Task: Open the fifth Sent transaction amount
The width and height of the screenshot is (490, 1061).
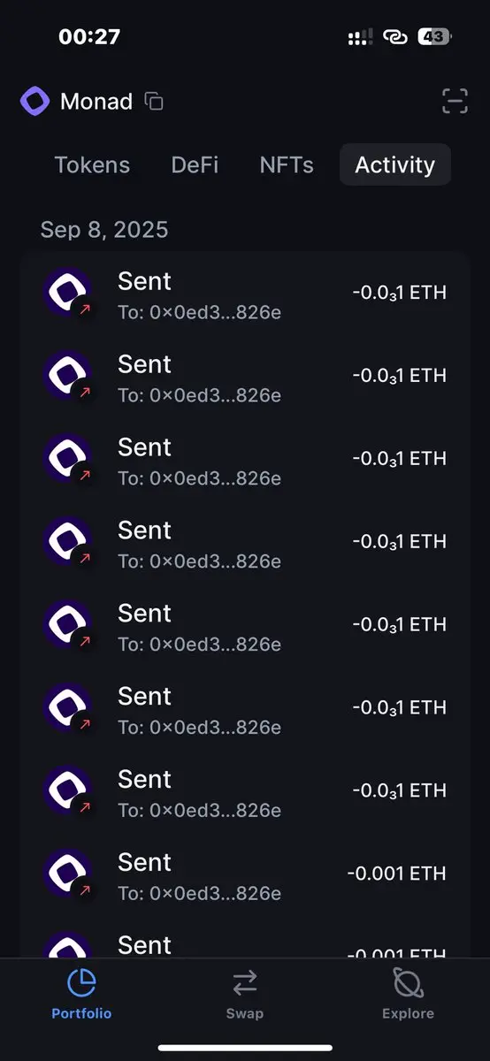Action: pyautogui.click(x=399, y=624)
